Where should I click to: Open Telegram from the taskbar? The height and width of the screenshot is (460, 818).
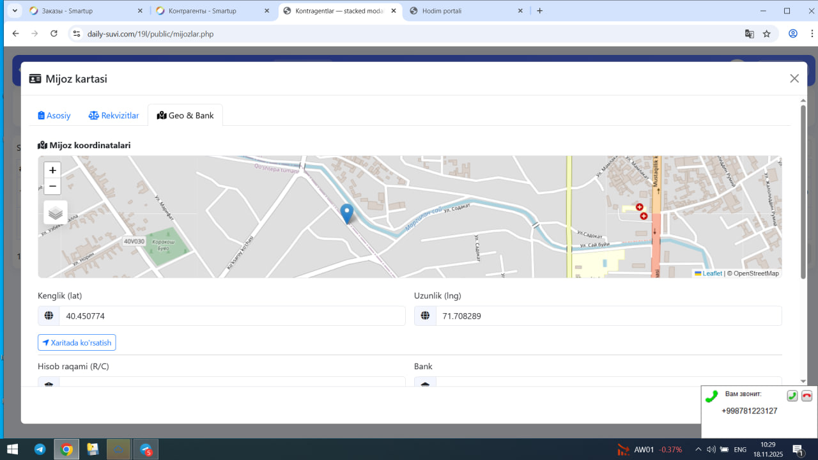pos(40,449)
